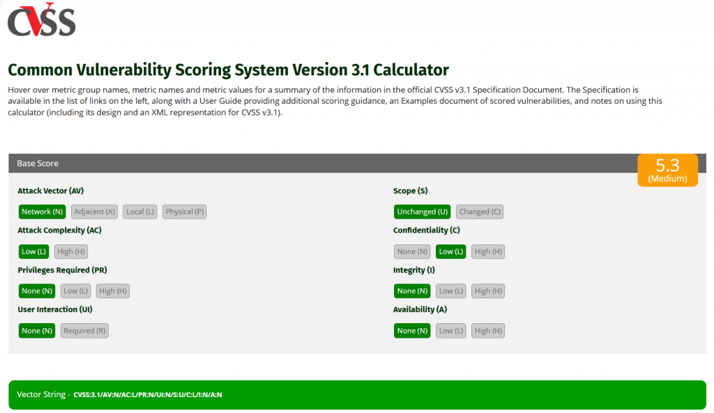Set Integrity to Low (L)
Screen dimensions: 714x413
click(x=451, y=291)
